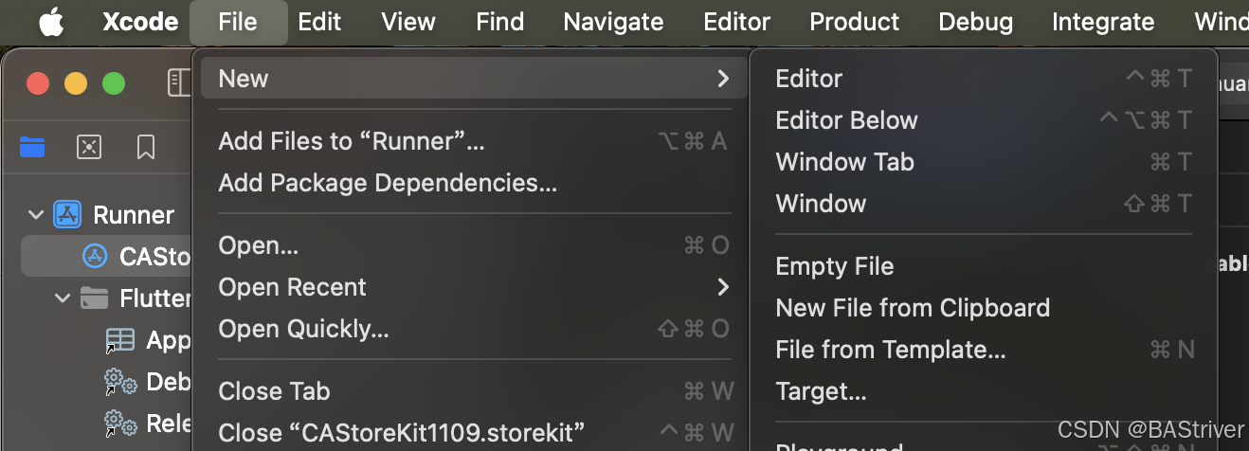This screenshot has height=451, width=1249.
Task: Select the AppFrameworkInfo plist file row
Action: coord(152,340)
